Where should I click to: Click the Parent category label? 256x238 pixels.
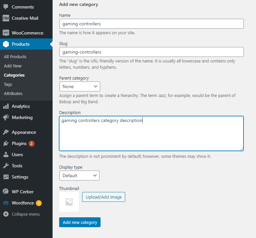coord(74,78)
